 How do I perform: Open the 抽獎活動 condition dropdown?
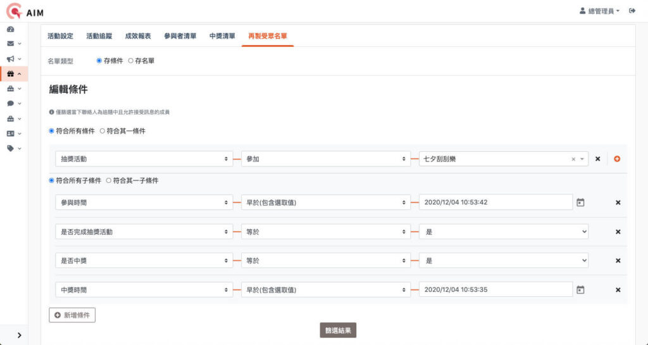click(x=144, y=159)
